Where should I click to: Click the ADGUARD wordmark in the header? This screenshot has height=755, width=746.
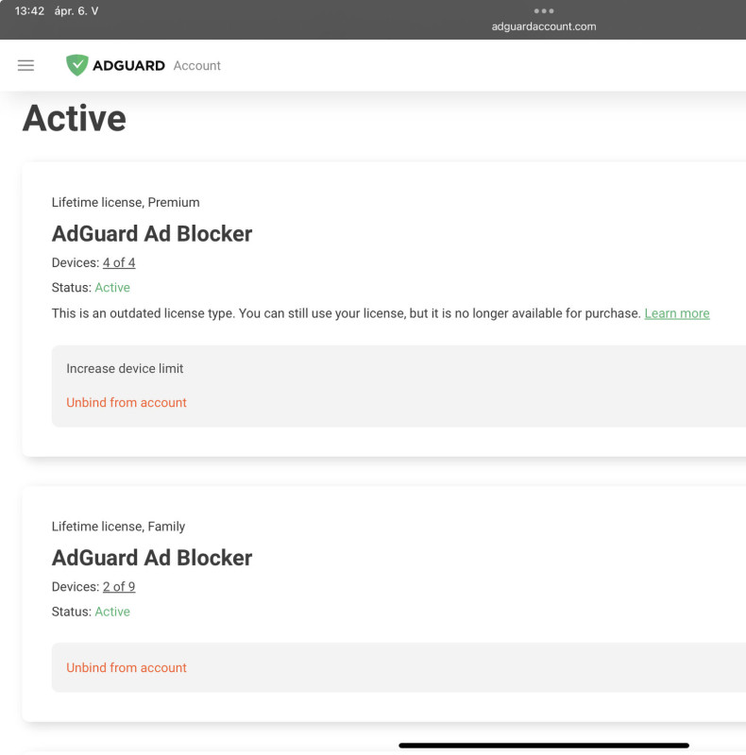tap(128, 65)
